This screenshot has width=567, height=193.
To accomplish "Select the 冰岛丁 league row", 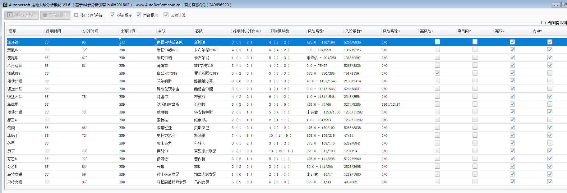I will coord(13,136).
